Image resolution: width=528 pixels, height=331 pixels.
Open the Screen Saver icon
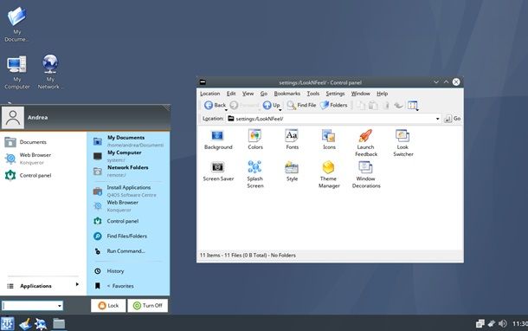pyautogui.click(x=218, y=167)
